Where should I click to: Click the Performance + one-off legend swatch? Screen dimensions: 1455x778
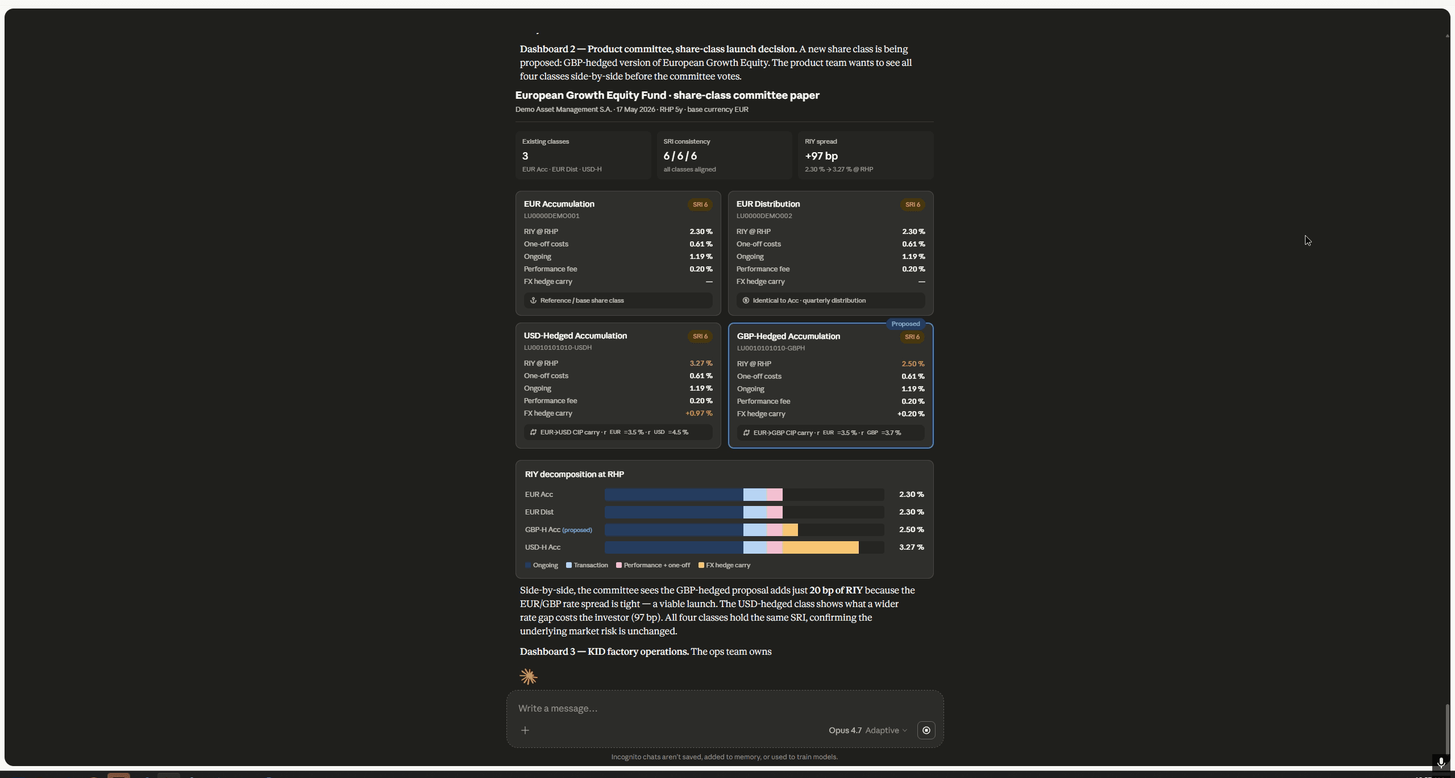(619, 565)
